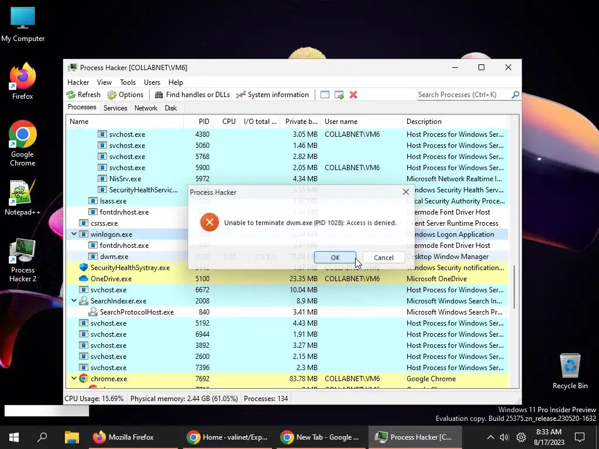Click the OneDrive.exe cloud icon
Image resolution: width=599 pixels, height=449 pixels.
click(x=83, y=279)
